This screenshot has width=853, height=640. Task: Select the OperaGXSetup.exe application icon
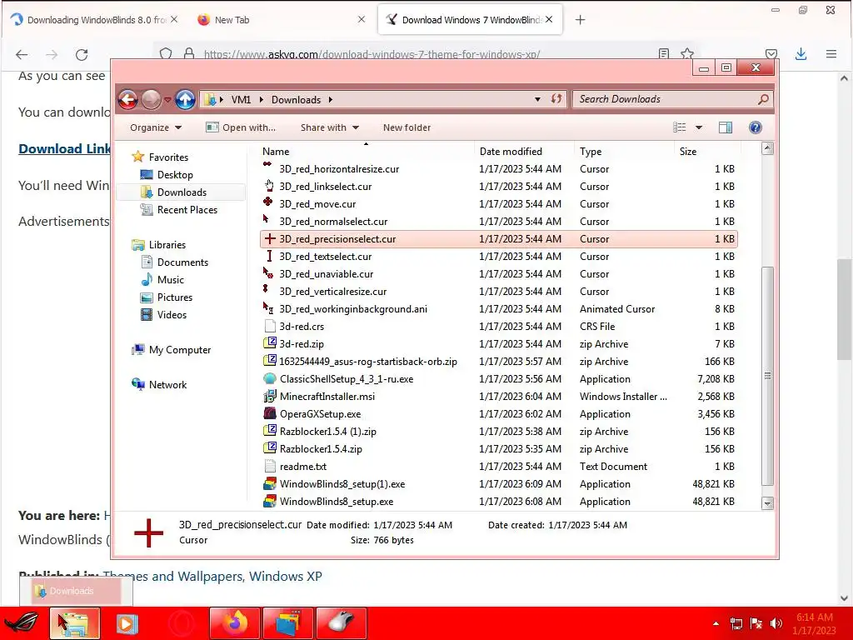coord(269,413)
